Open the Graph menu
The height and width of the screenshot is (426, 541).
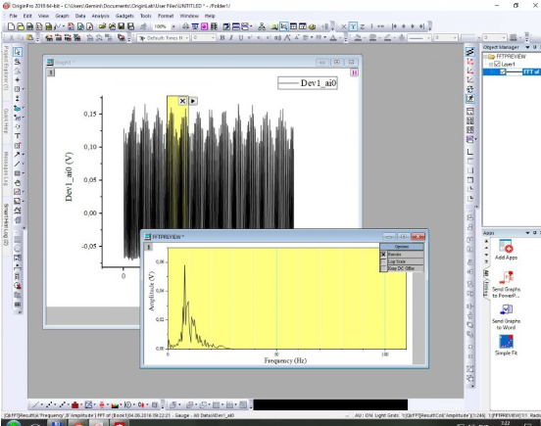62,16
